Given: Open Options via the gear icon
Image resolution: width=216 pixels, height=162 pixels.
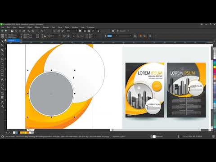Looking at the screenshot, I should [x=113, y=31].
